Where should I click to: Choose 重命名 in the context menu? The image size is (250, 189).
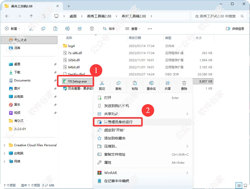click(x=151, y=86)
